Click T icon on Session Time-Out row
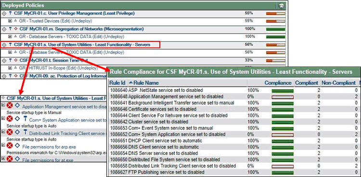The width and height of the screenshot is (361, 177). tap(10, 60)
